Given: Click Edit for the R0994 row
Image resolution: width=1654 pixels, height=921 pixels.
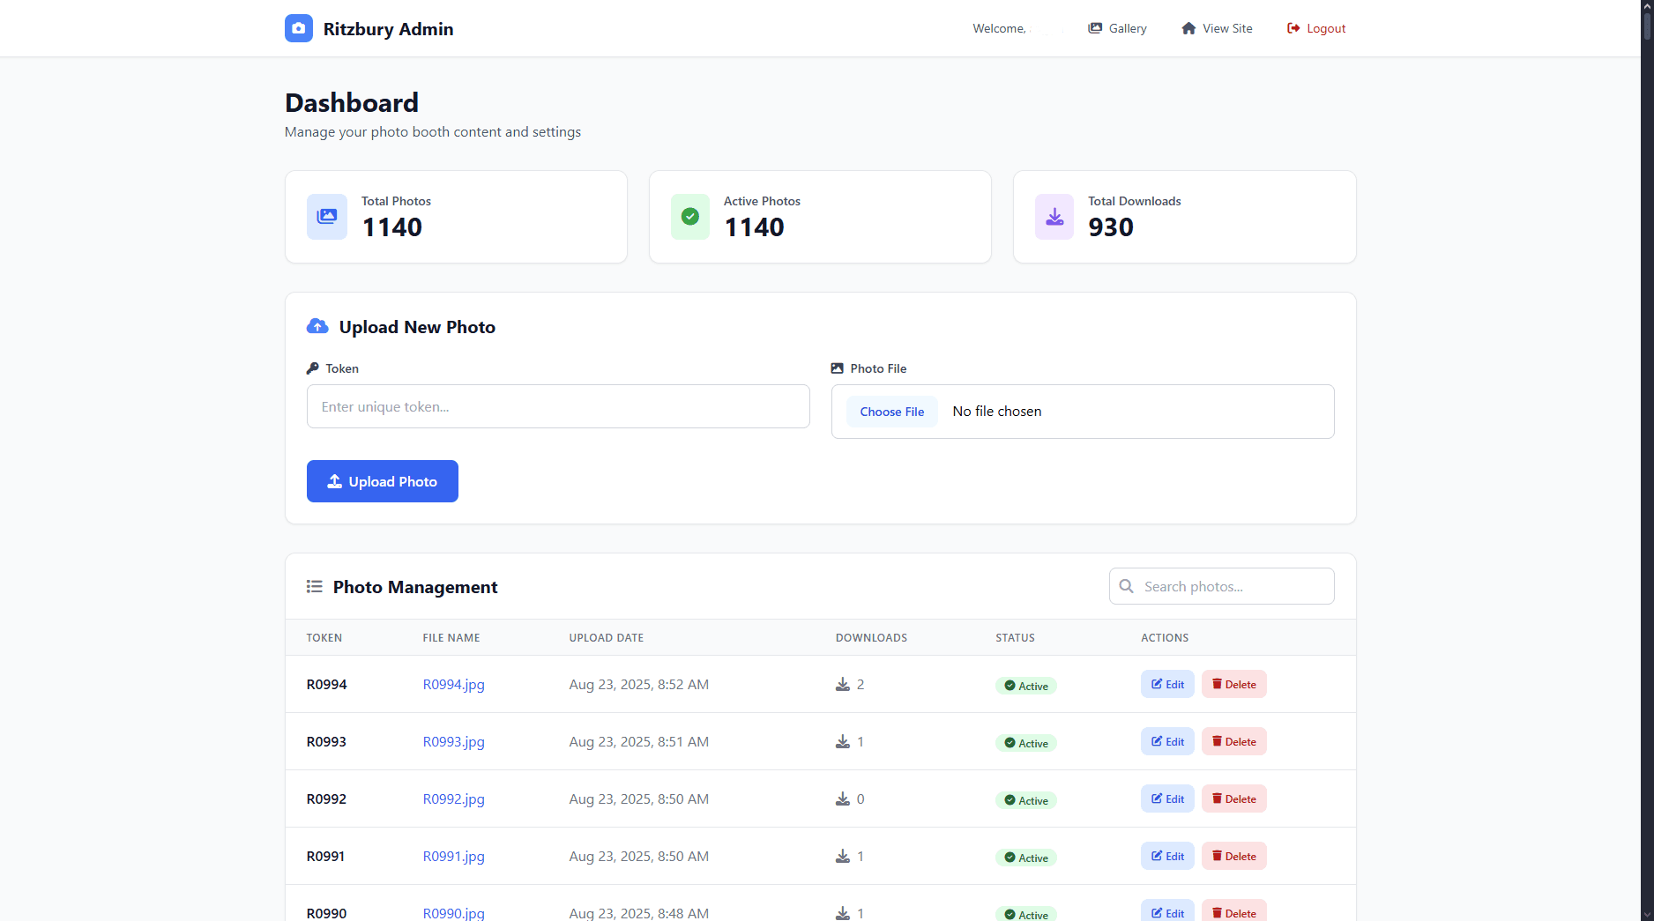Looking at the screenshot, I should click(1166, 684).
